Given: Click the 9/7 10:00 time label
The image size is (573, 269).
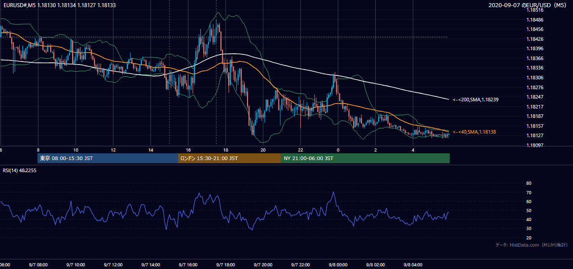Looking at the screenshot, I should pyautogui.click(x=75, y=265).
